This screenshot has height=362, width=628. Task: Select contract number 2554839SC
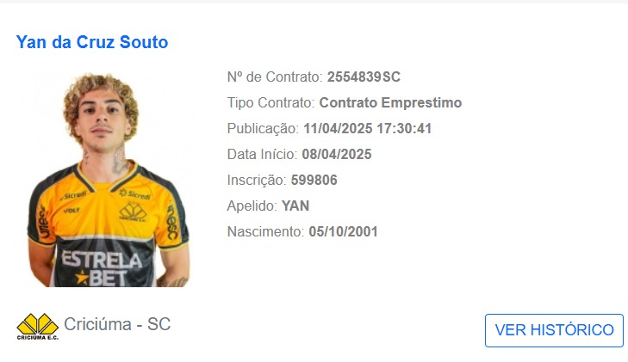(x=364, y=77)
